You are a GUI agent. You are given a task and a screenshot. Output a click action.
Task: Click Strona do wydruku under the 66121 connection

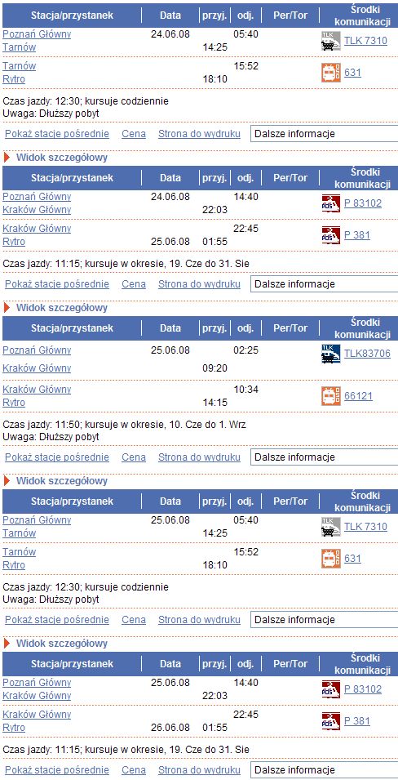[199, 457]
